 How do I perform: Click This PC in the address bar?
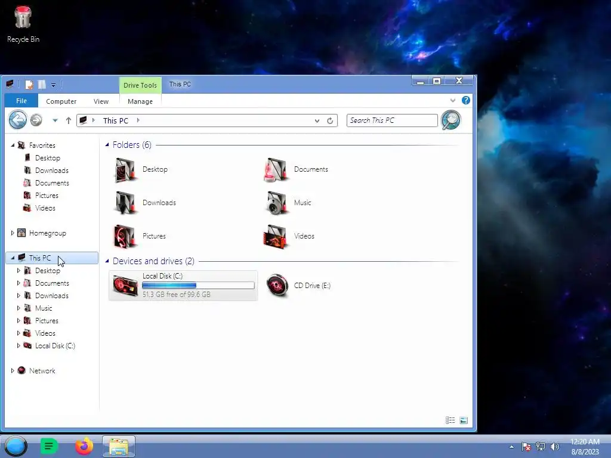coord(116,120)
